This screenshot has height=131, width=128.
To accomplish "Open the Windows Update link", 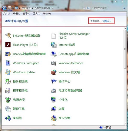I will (x=24, y=72).
